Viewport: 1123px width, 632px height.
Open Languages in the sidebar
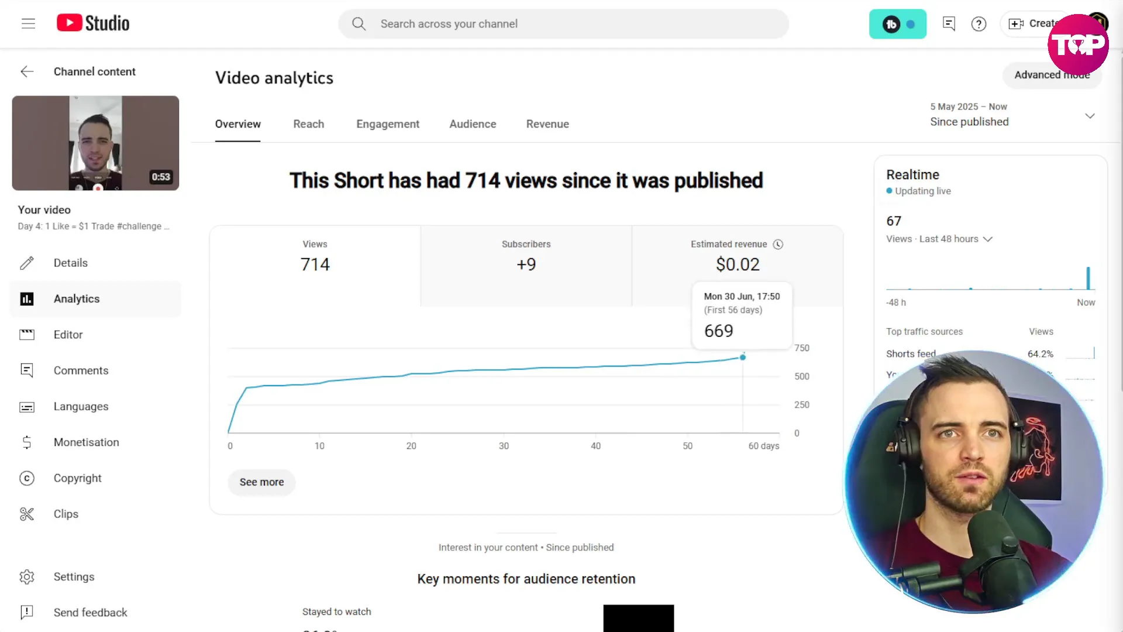(95, 407)
